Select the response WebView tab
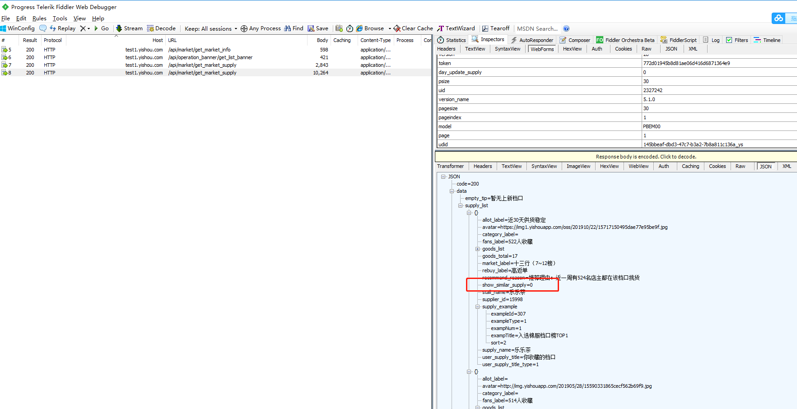This screenshot has width=797, height=409. click(x=639, y=166)
